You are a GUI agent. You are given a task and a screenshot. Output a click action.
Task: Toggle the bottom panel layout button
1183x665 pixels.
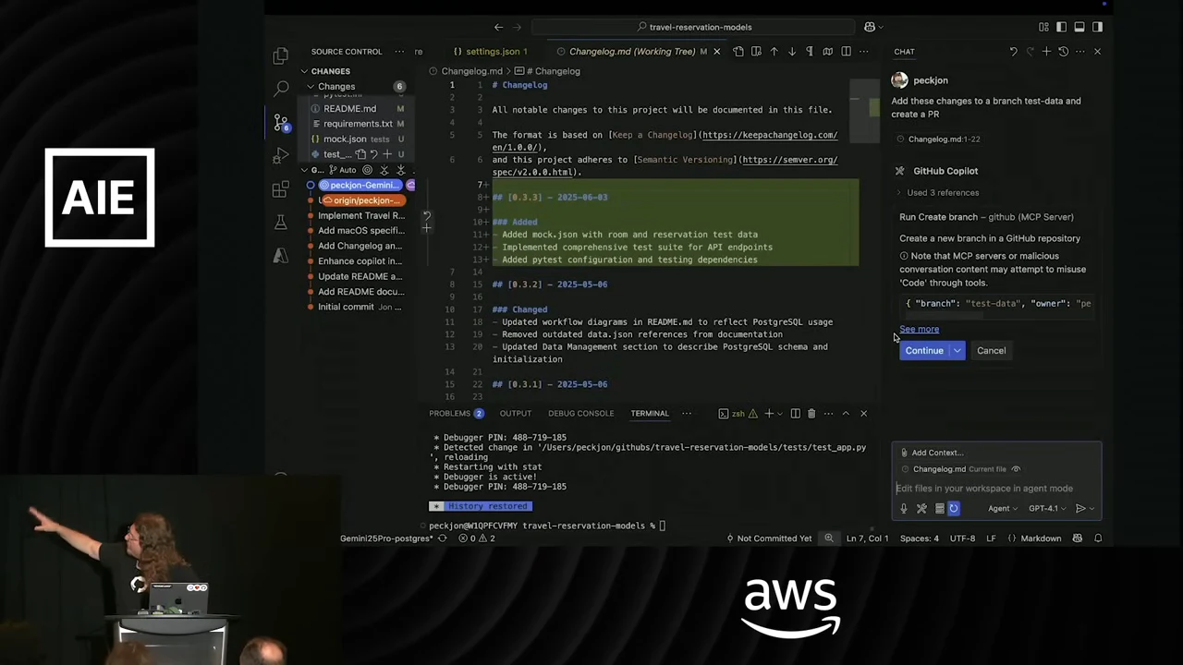pyautogui.click(x=1079, y=27)
